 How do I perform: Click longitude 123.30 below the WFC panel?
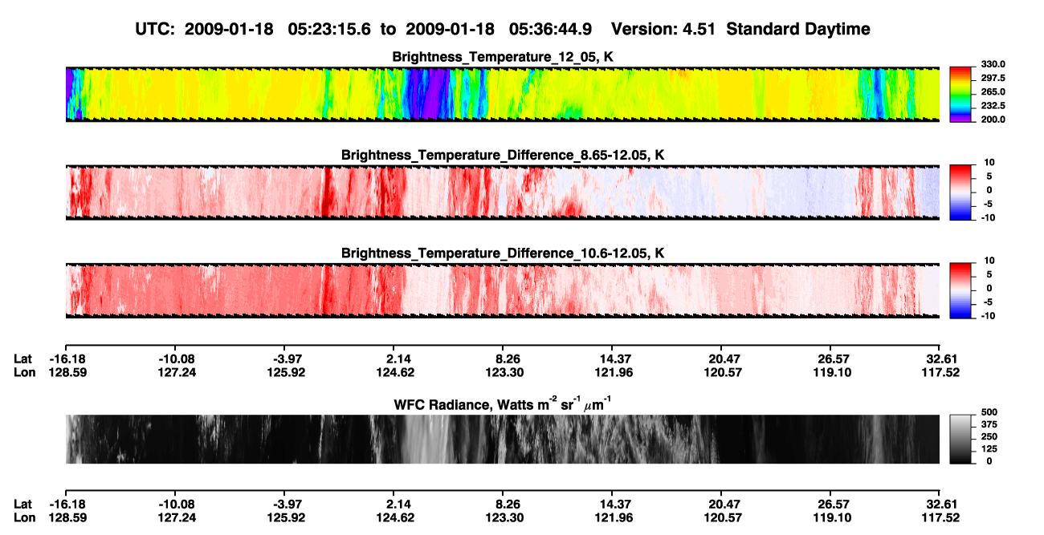point(503,517)
